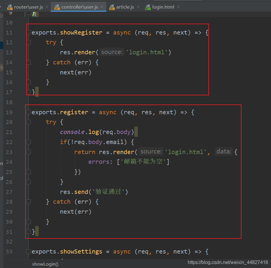Viewport: 271px width, 268px height.
Task: Click 'send' method on line 27
Action: pyautogui.click(x=81, y=192)
